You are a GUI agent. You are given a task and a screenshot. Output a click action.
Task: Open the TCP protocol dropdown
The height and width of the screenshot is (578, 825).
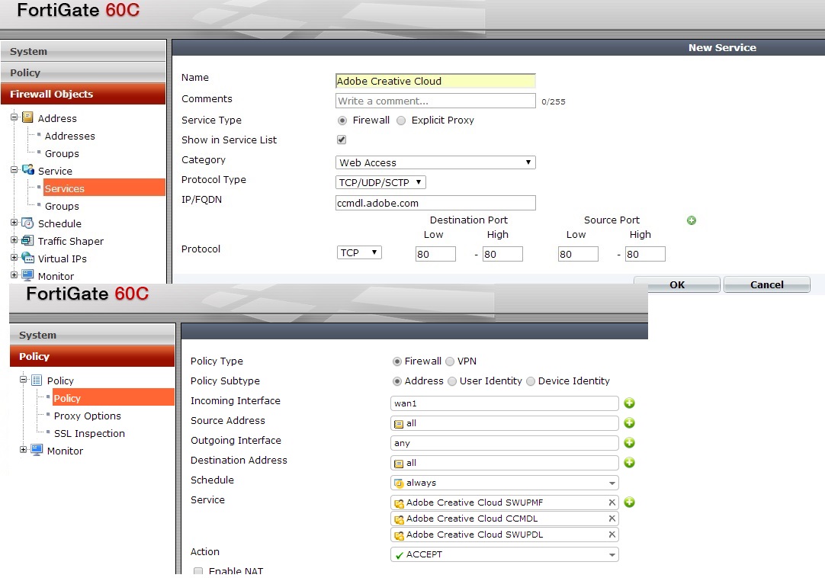[x=359, y=252]
